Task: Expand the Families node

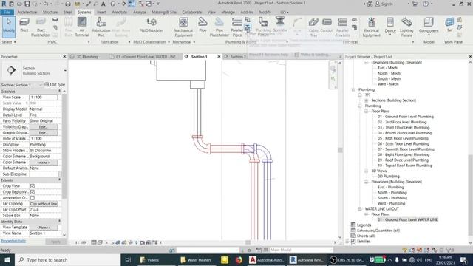Action: [x=347, y=242]
